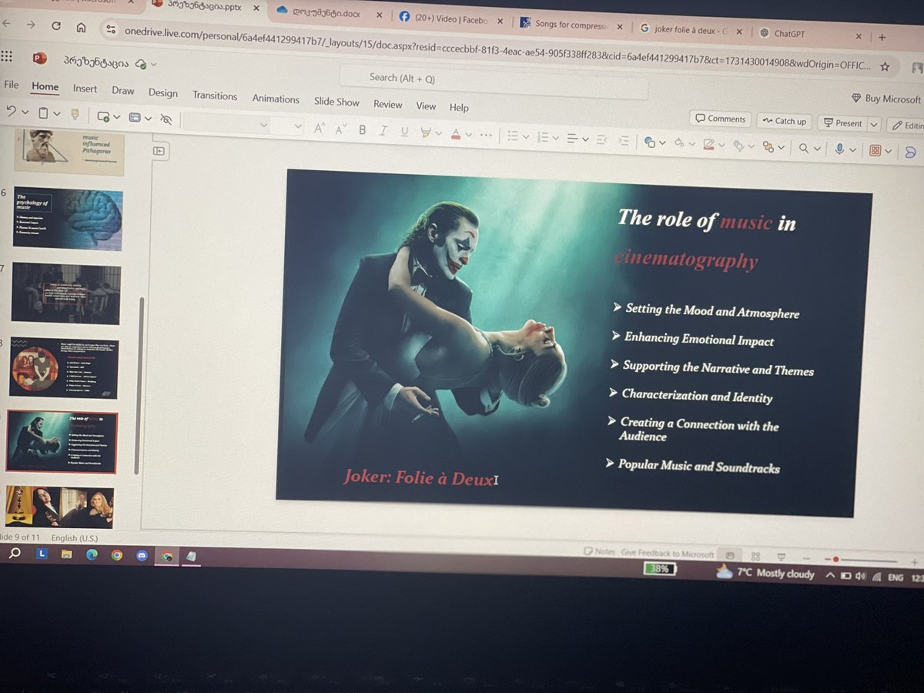The width and height of the screenshot is (924, 693).
Task: Click the Shape Fill icon
Action: pos(679,142)
